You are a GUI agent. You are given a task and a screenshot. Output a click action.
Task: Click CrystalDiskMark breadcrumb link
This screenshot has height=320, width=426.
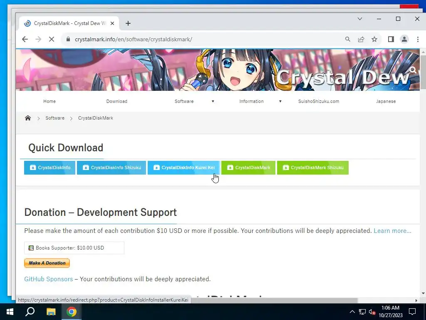pos(96,118)
